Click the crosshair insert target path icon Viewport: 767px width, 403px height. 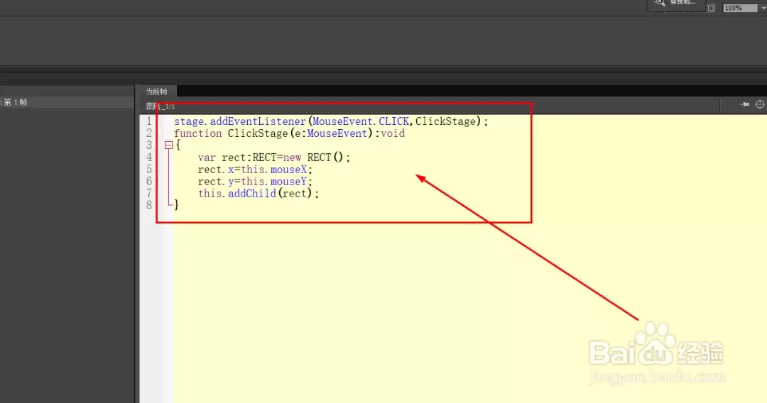(x=760, y=104)
